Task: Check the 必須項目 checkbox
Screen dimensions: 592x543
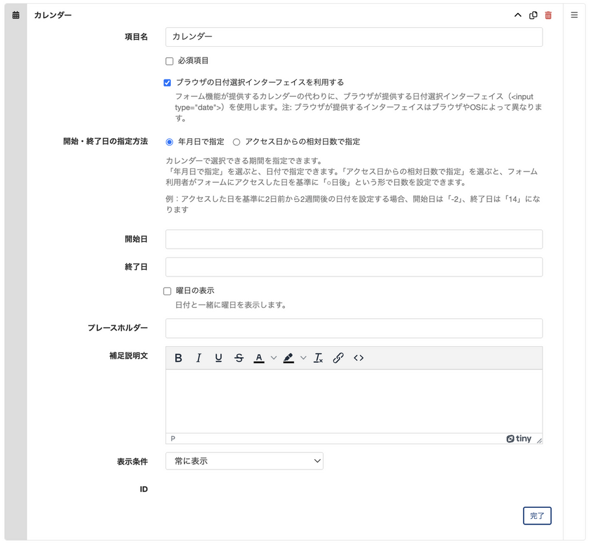Action: 170,61
